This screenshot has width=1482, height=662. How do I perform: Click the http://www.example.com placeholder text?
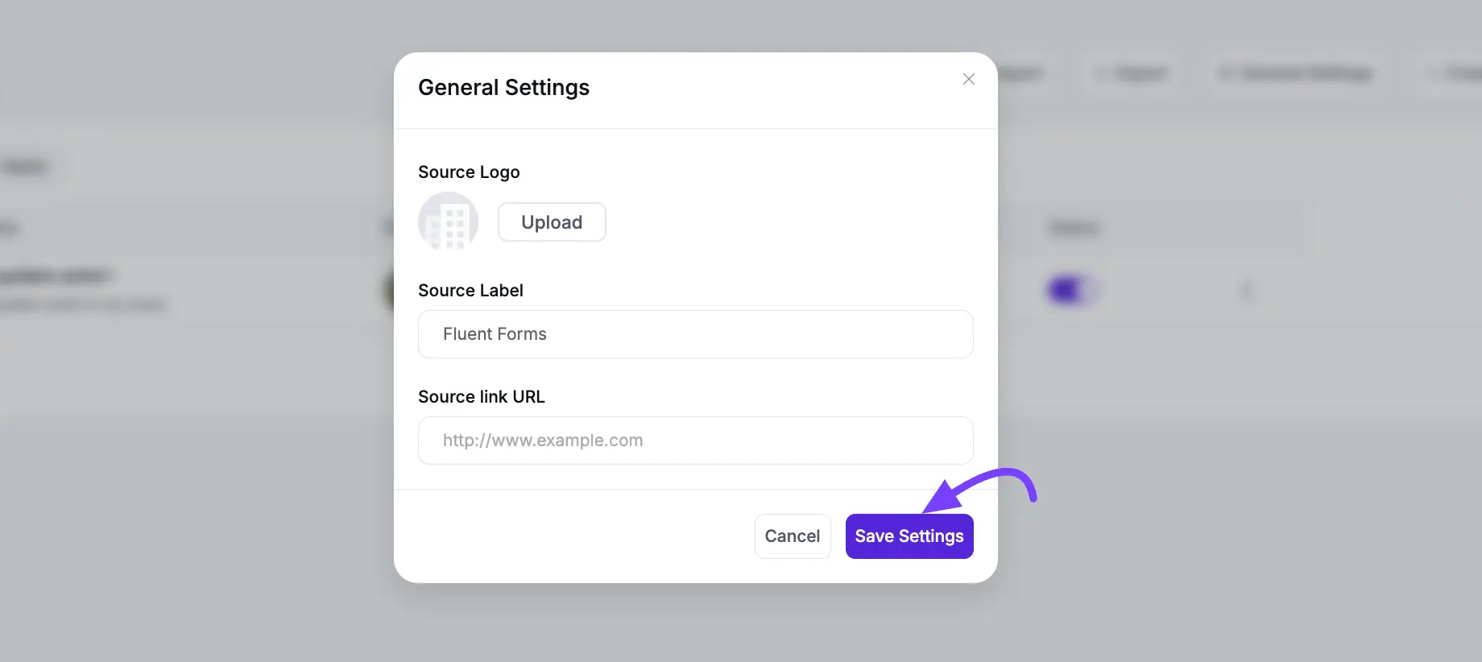click(542, 441)
